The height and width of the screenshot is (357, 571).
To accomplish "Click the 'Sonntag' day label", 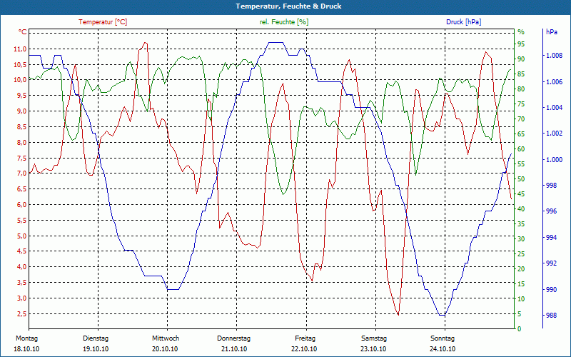I will point(443,338).
